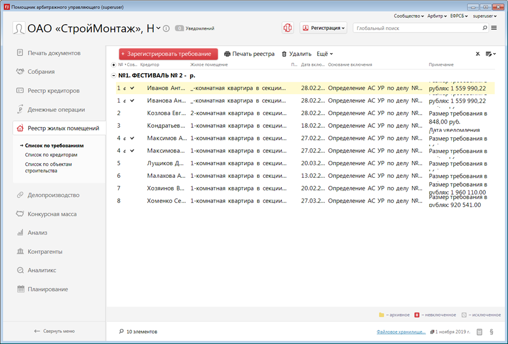Collapse the №1. ФЕСТИВАЛЬ № 2 group
This screenshot has height=344, width=508.
tap(114, 76)
